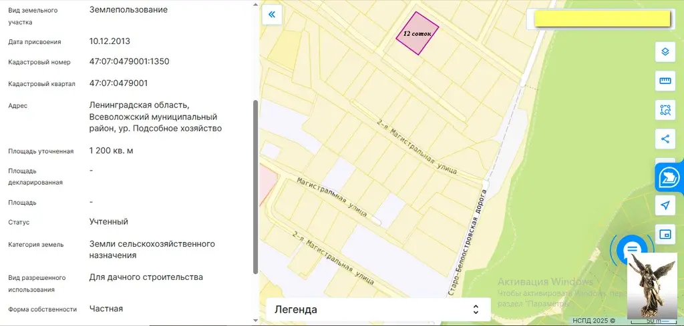Activate the area search selection tool
This screenshot has width=684, height=326.
pyautogui.click(x=665, y=110)
